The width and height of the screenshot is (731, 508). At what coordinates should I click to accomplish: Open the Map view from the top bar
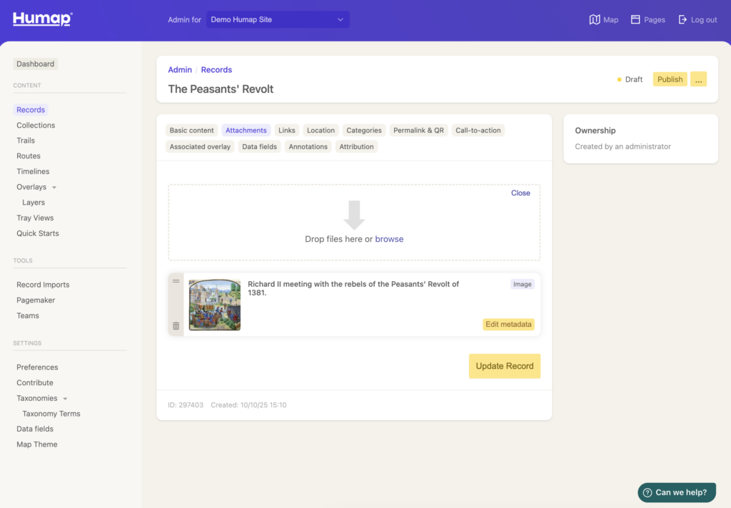[x=603, y=19]
